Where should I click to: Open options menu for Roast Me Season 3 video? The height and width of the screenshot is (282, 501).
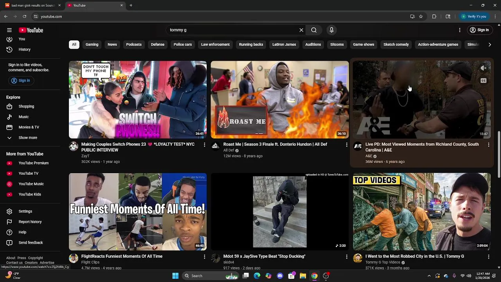coord(346,145)
